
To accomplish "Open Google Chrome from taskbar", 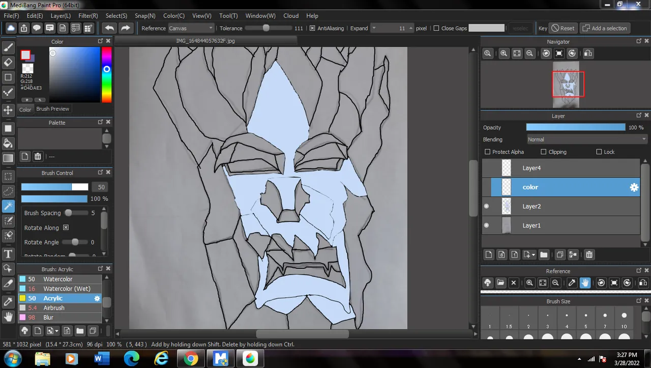I will [191, 359].
